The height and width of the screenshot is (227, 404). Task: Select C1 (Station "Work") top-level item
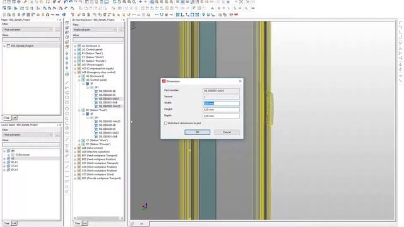click(x=93, y=57)
